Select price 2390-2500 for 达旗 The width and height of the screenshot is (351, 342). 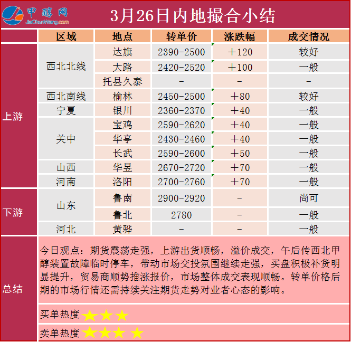(x=182, y=52)
